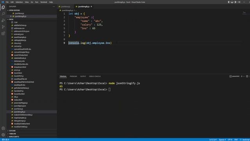The image size is (250, 141).
Task: Click errors and warnings status bar indicator
Action: pos(5,139)
